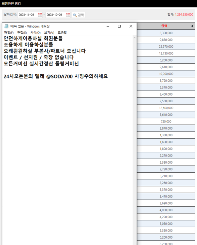Select amount cell 12,600,000
The height and width of the screenshot is (245, 197).
(x=166, y=108)
